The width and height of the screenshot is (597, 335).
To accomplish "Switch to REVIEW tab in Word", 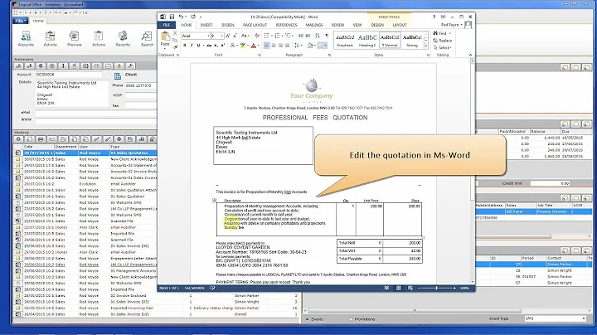I will tap(337, 25).
